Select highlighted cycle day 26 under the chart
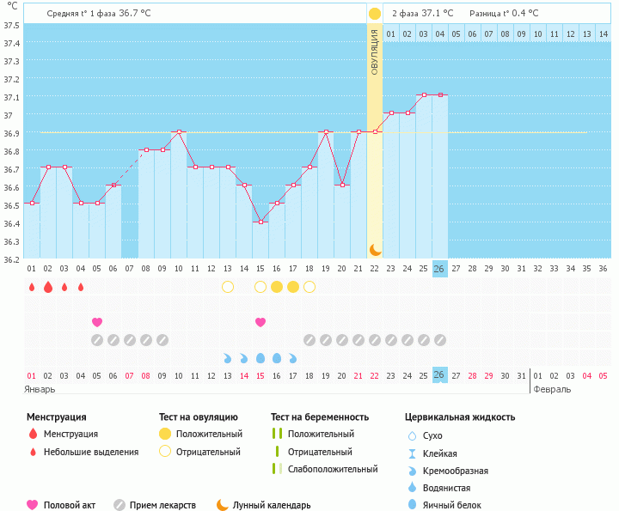 point(440,268)
